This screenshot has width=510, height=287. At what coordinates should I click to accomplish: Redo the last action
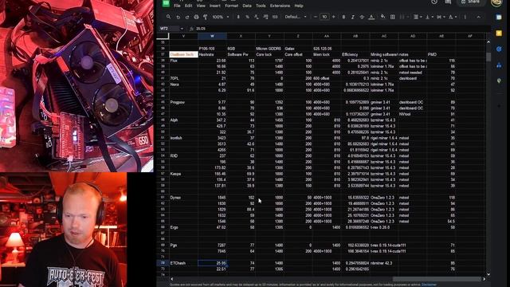[187, 17]
